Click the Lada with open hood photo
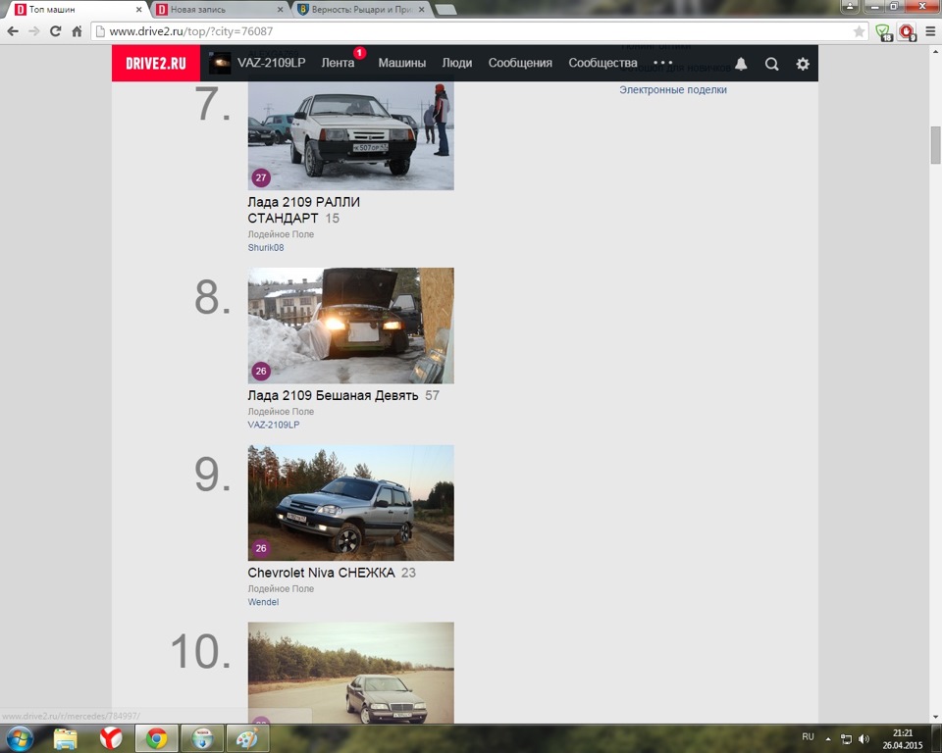This screenshot has width=942, height=753. coord(351,326)
